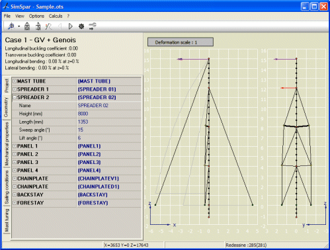The image size is (330, 250).
Task: Open the File menu
Action: coord(7,16)
